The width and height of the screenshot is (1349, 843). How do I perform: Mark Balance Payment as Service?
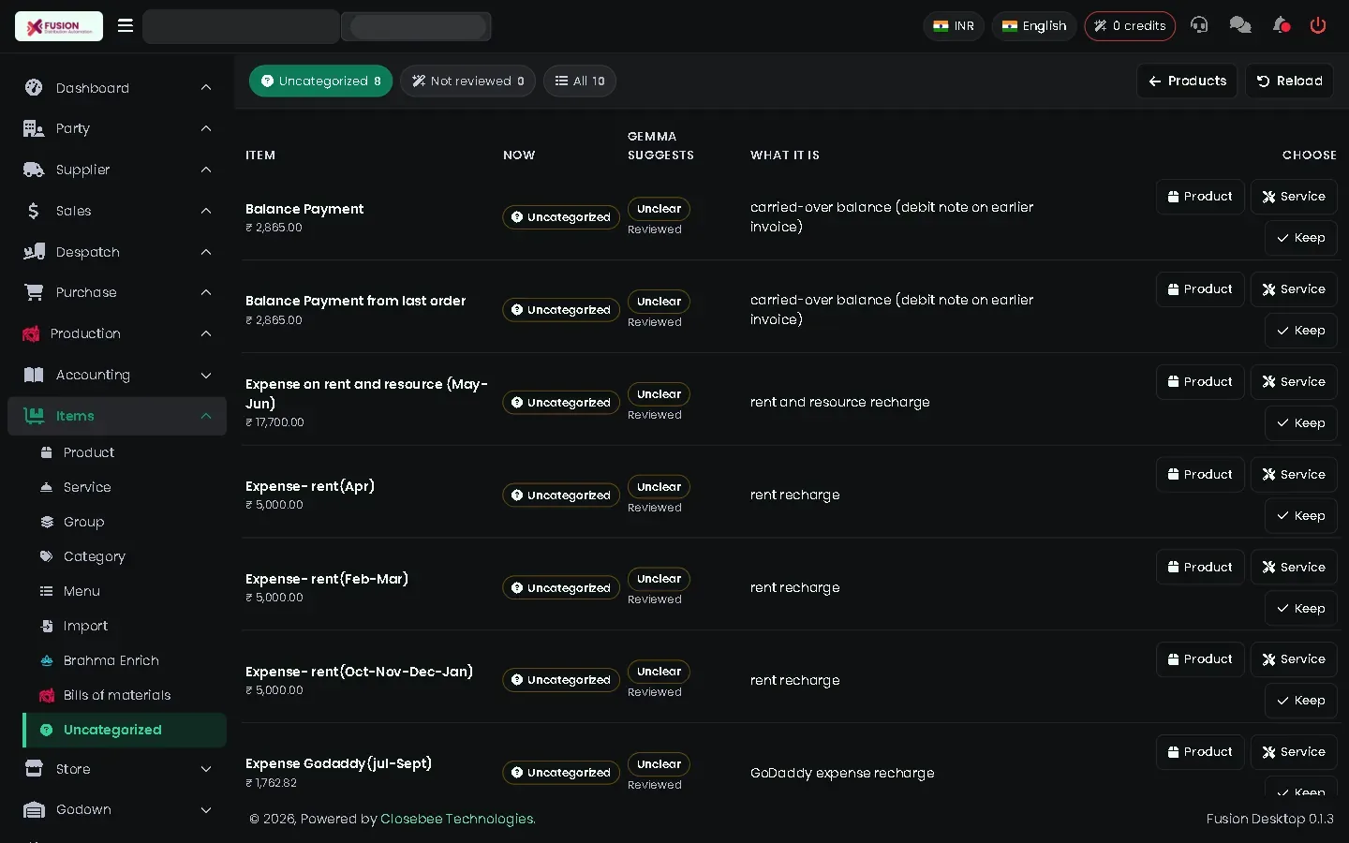[x=1294, y=197]
